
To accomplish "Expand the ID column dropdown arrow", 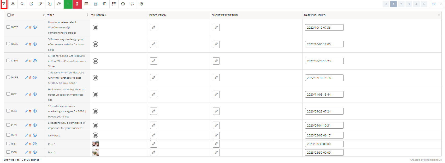I will pos(44,15).
